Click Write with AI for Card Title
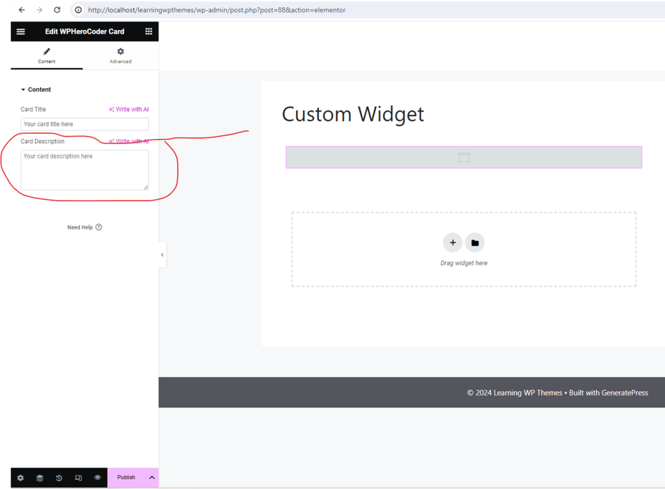Screen dimensions: 665x489 coord(129,109)
